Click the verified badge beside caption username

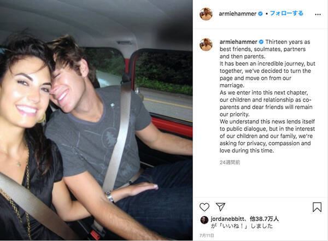point(261,42)
